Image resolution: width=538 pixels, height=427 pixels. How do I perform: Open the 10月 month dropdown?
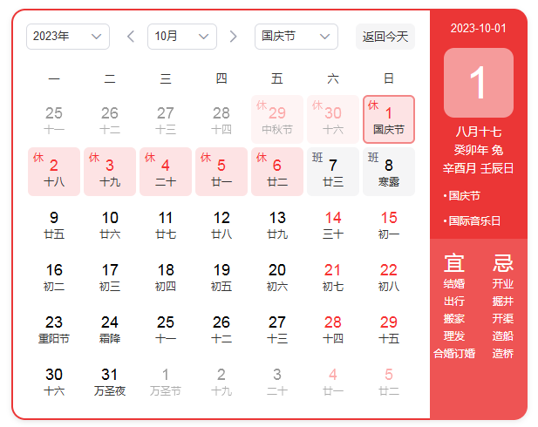pos(181,37)
